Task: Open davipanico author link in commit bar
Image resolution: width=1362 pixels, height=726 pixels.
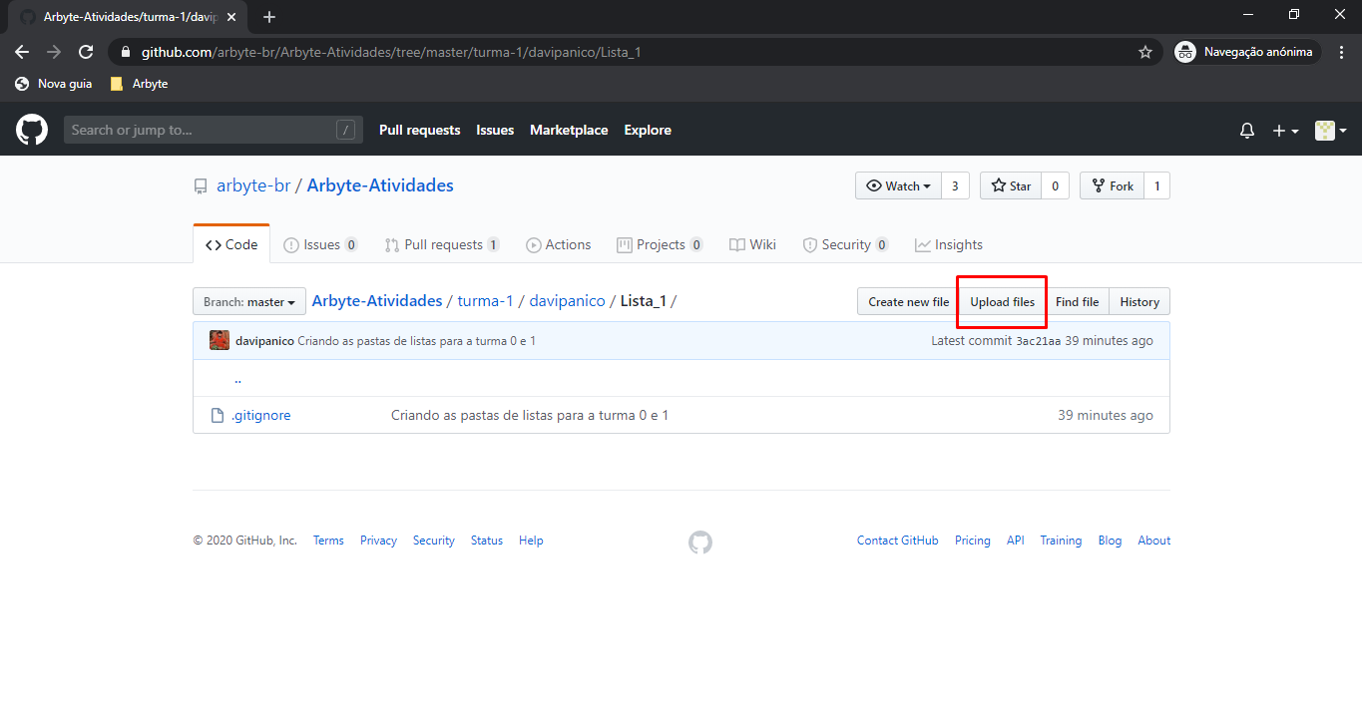Action: coord(264,341)
